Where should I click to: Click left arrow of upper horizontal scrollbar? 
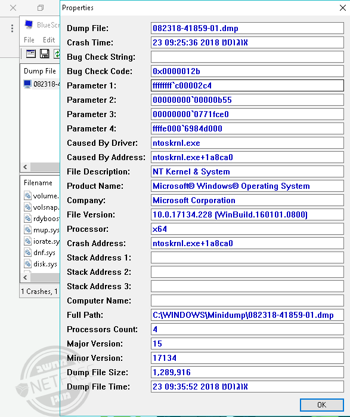(x=25, y=167)
